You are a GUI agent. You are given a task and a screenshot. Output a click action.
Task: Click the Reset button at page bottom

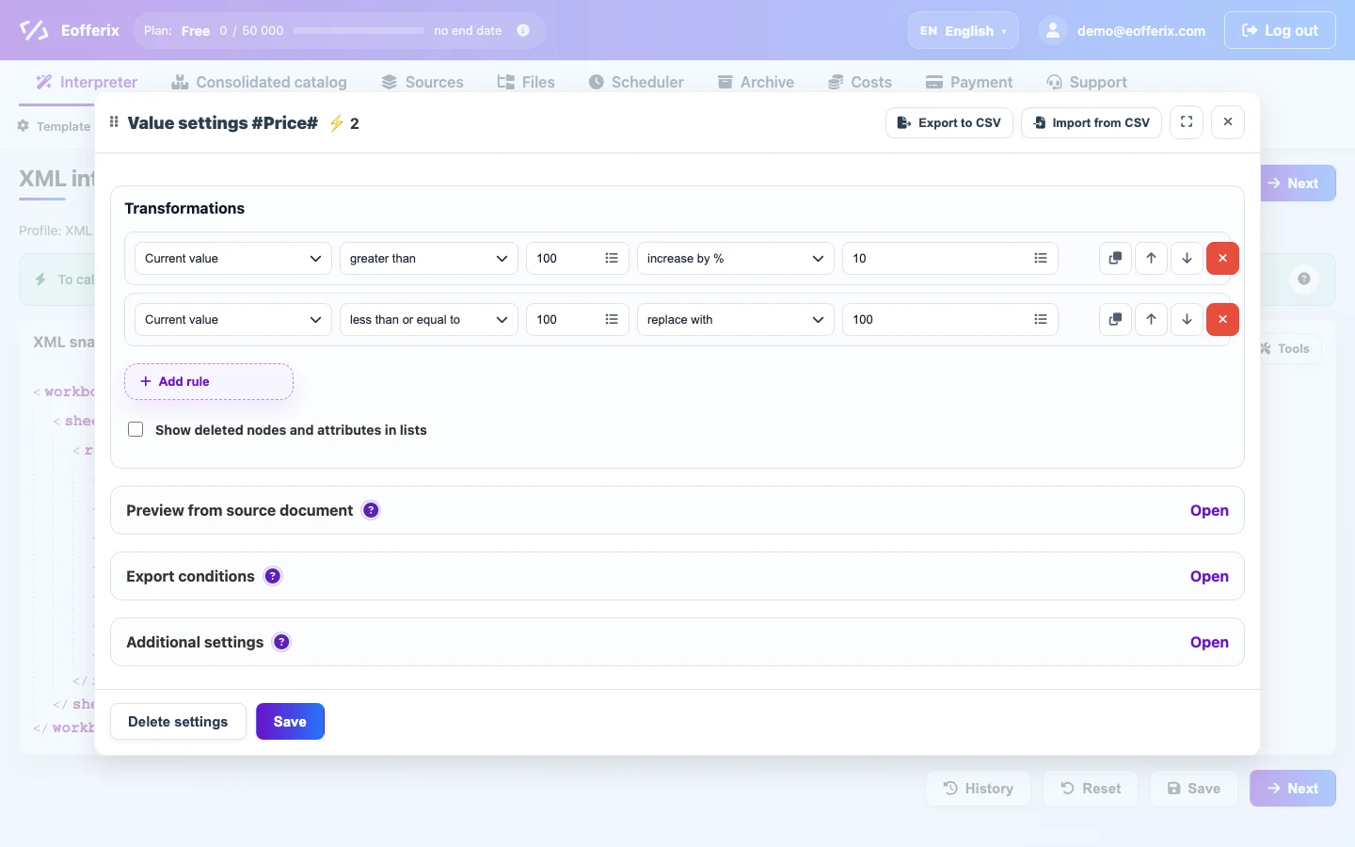1091,789
